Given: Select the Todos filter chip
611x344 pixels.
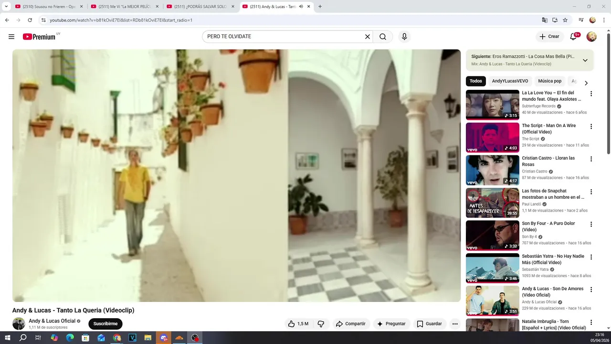Looking at the screenshot, I should point(476,81).
